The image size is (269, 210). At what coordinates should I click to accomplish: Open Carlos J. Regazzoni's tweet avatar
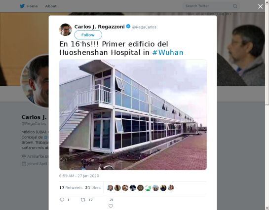coord(66,30)
